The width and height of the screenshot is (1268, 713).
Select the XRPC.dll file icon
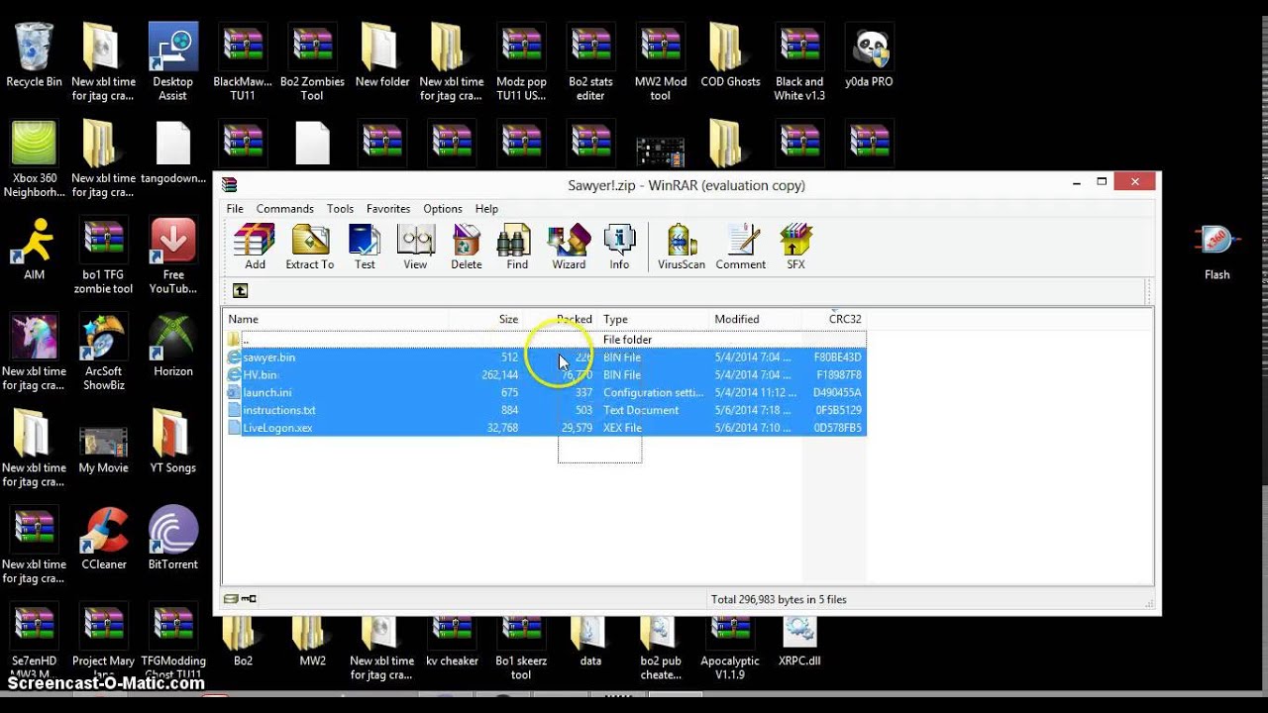[799, 641]
